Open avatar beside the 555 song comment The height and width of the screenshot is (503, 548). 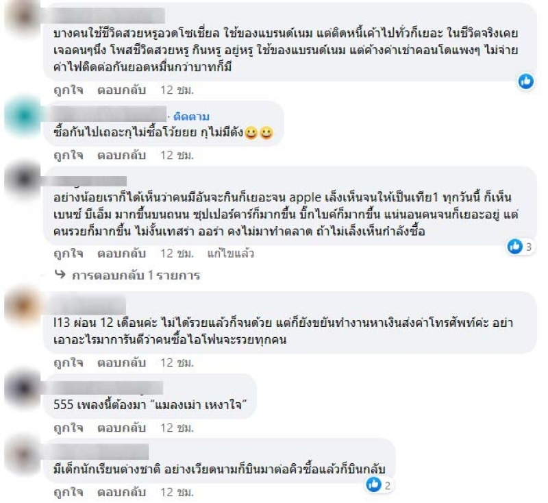click(x=23, y=388)
